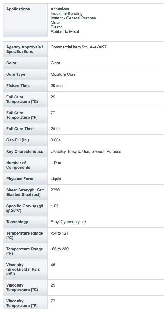
Task: Select the Key Characteristics usability text
Action: point(86,152)
